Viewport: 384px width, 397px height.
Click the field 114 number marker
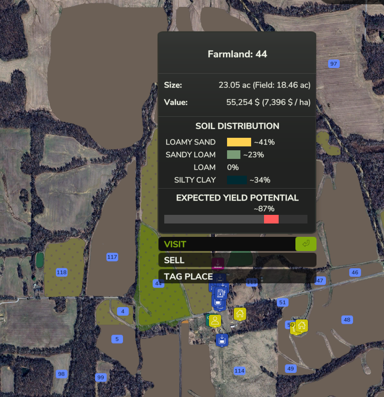239,371
